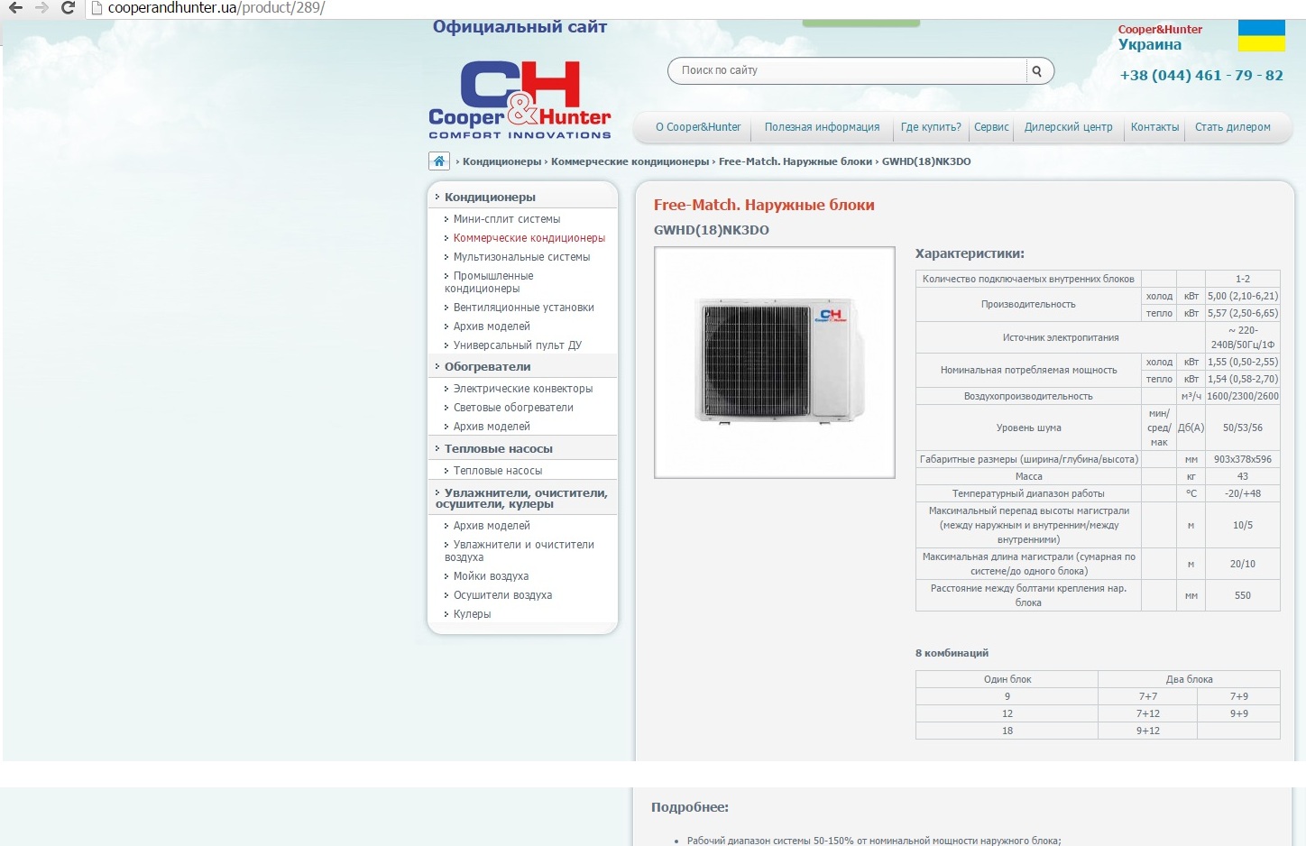
Task: Select the '5,57 (2,50-6,65)' heating capacity cell
Action: [x=1243, y=313]
